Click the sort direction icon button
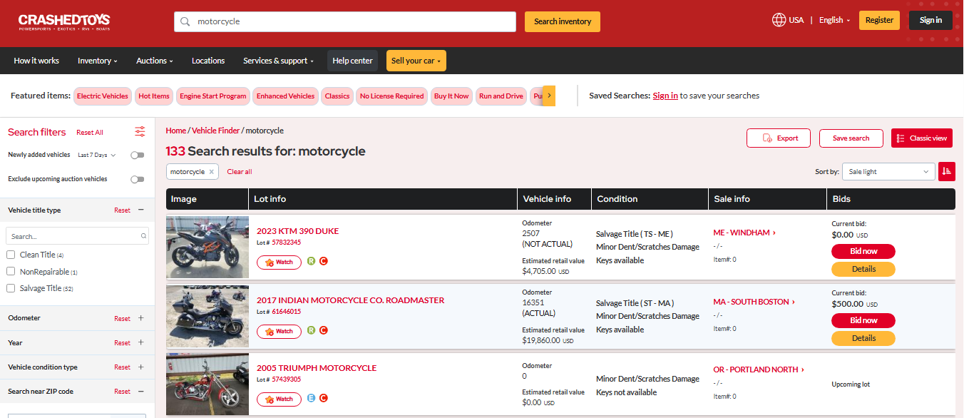 (x=947, y=171)
